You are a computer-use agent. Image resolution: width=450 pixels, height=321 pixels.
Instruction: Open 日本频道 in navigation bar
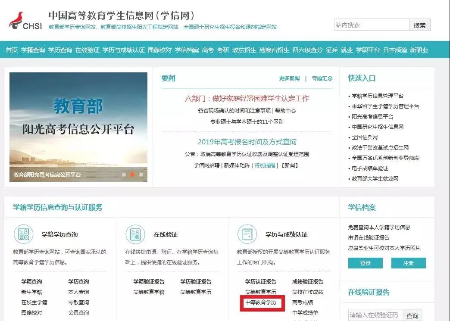point(395,50)
